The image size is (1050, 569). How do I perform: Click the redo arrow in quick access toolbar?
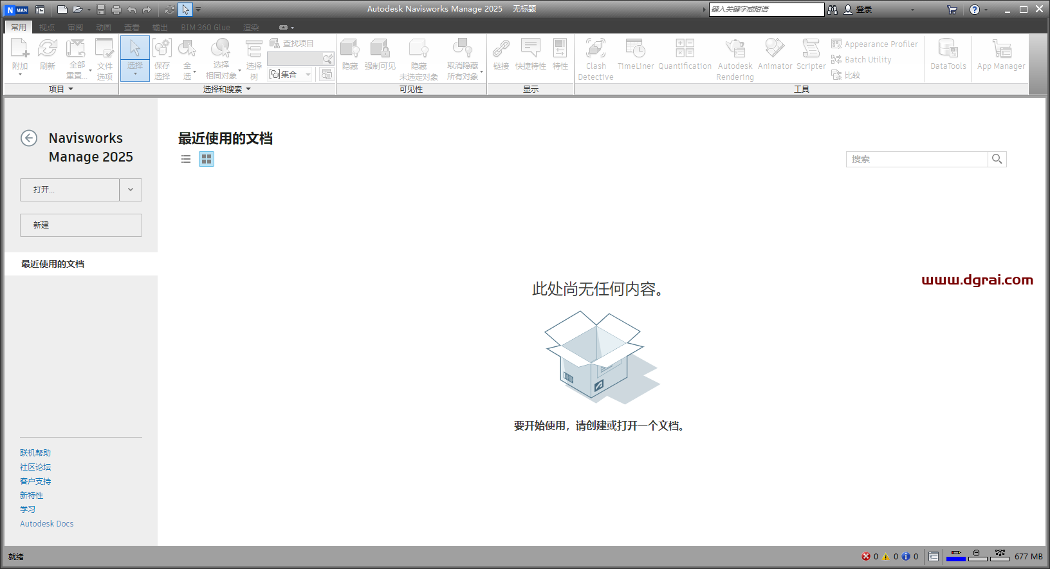pos(147,10)
